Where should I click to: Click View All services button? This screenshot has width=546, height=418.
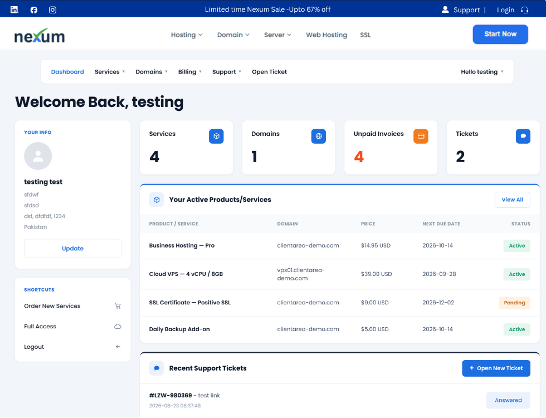click(512, 200)
